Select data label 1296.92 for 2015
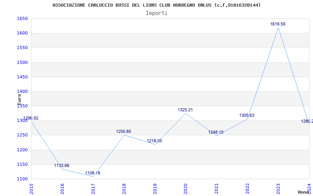Image resolution: width=313 pixels, height=196 pixels. point(31,118)
